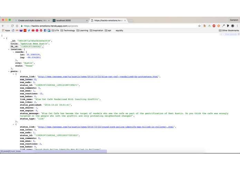This screenshot has height=170, width=240.
Task: Open the blue-cat-caf vandalized status link
Action: [x=98, y=76]
